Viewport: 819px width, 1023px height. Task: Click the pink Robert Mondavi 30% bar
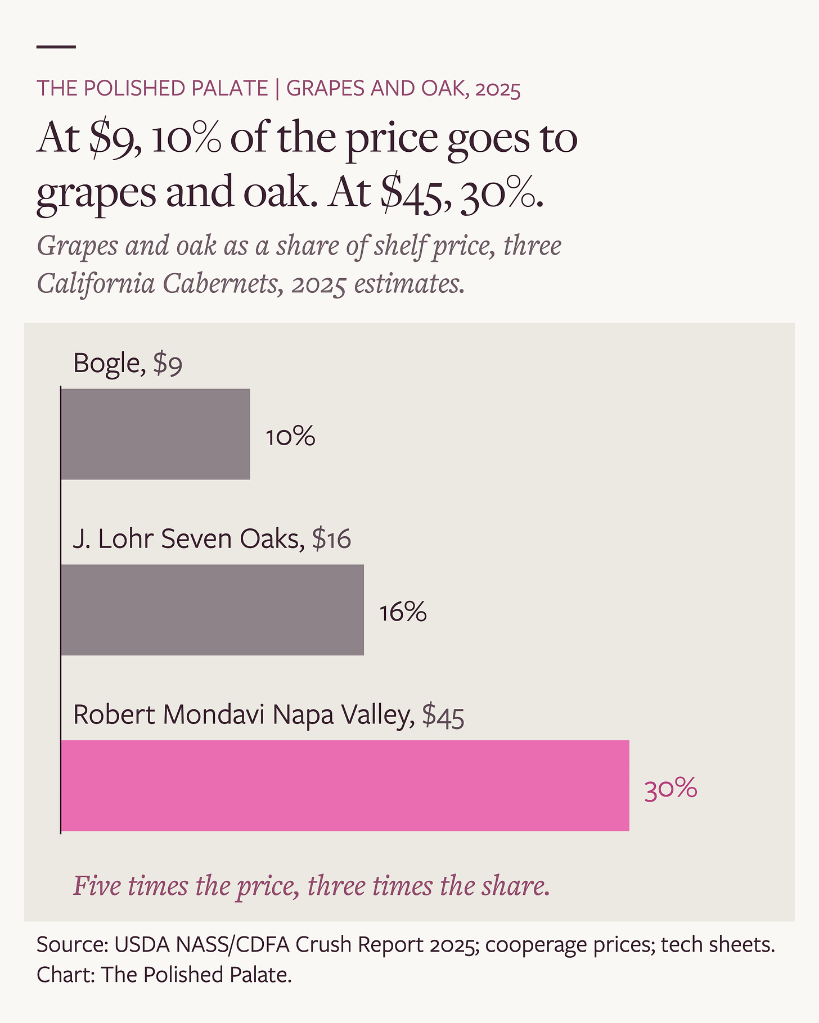tap(345, 785)
